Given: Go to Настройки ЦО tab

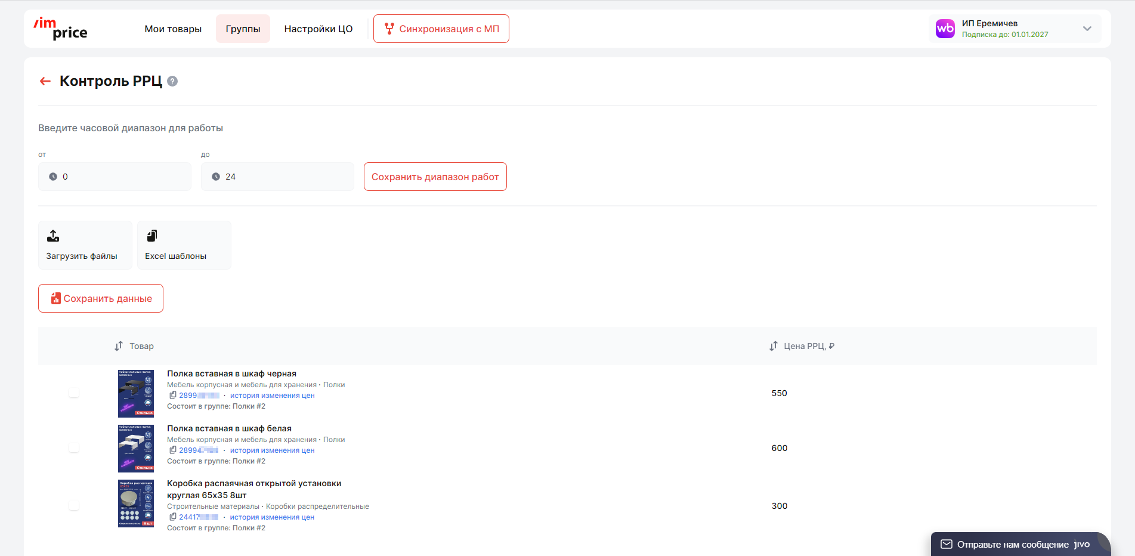Looking at the screenshot, I should (318, 29).
